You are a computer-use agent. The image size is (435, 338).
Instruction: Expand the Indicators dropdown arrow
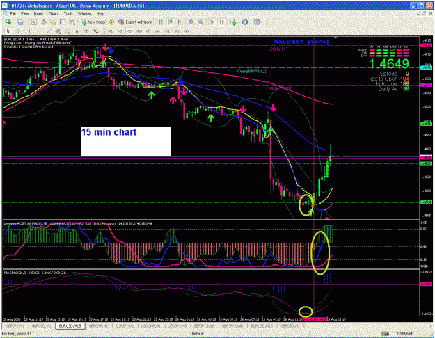point(238,22)
